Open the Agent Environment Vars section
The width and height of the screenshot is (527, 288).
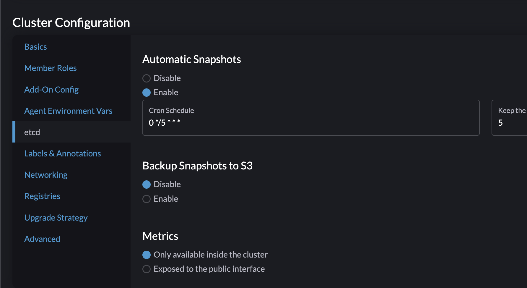coord(68,111)
